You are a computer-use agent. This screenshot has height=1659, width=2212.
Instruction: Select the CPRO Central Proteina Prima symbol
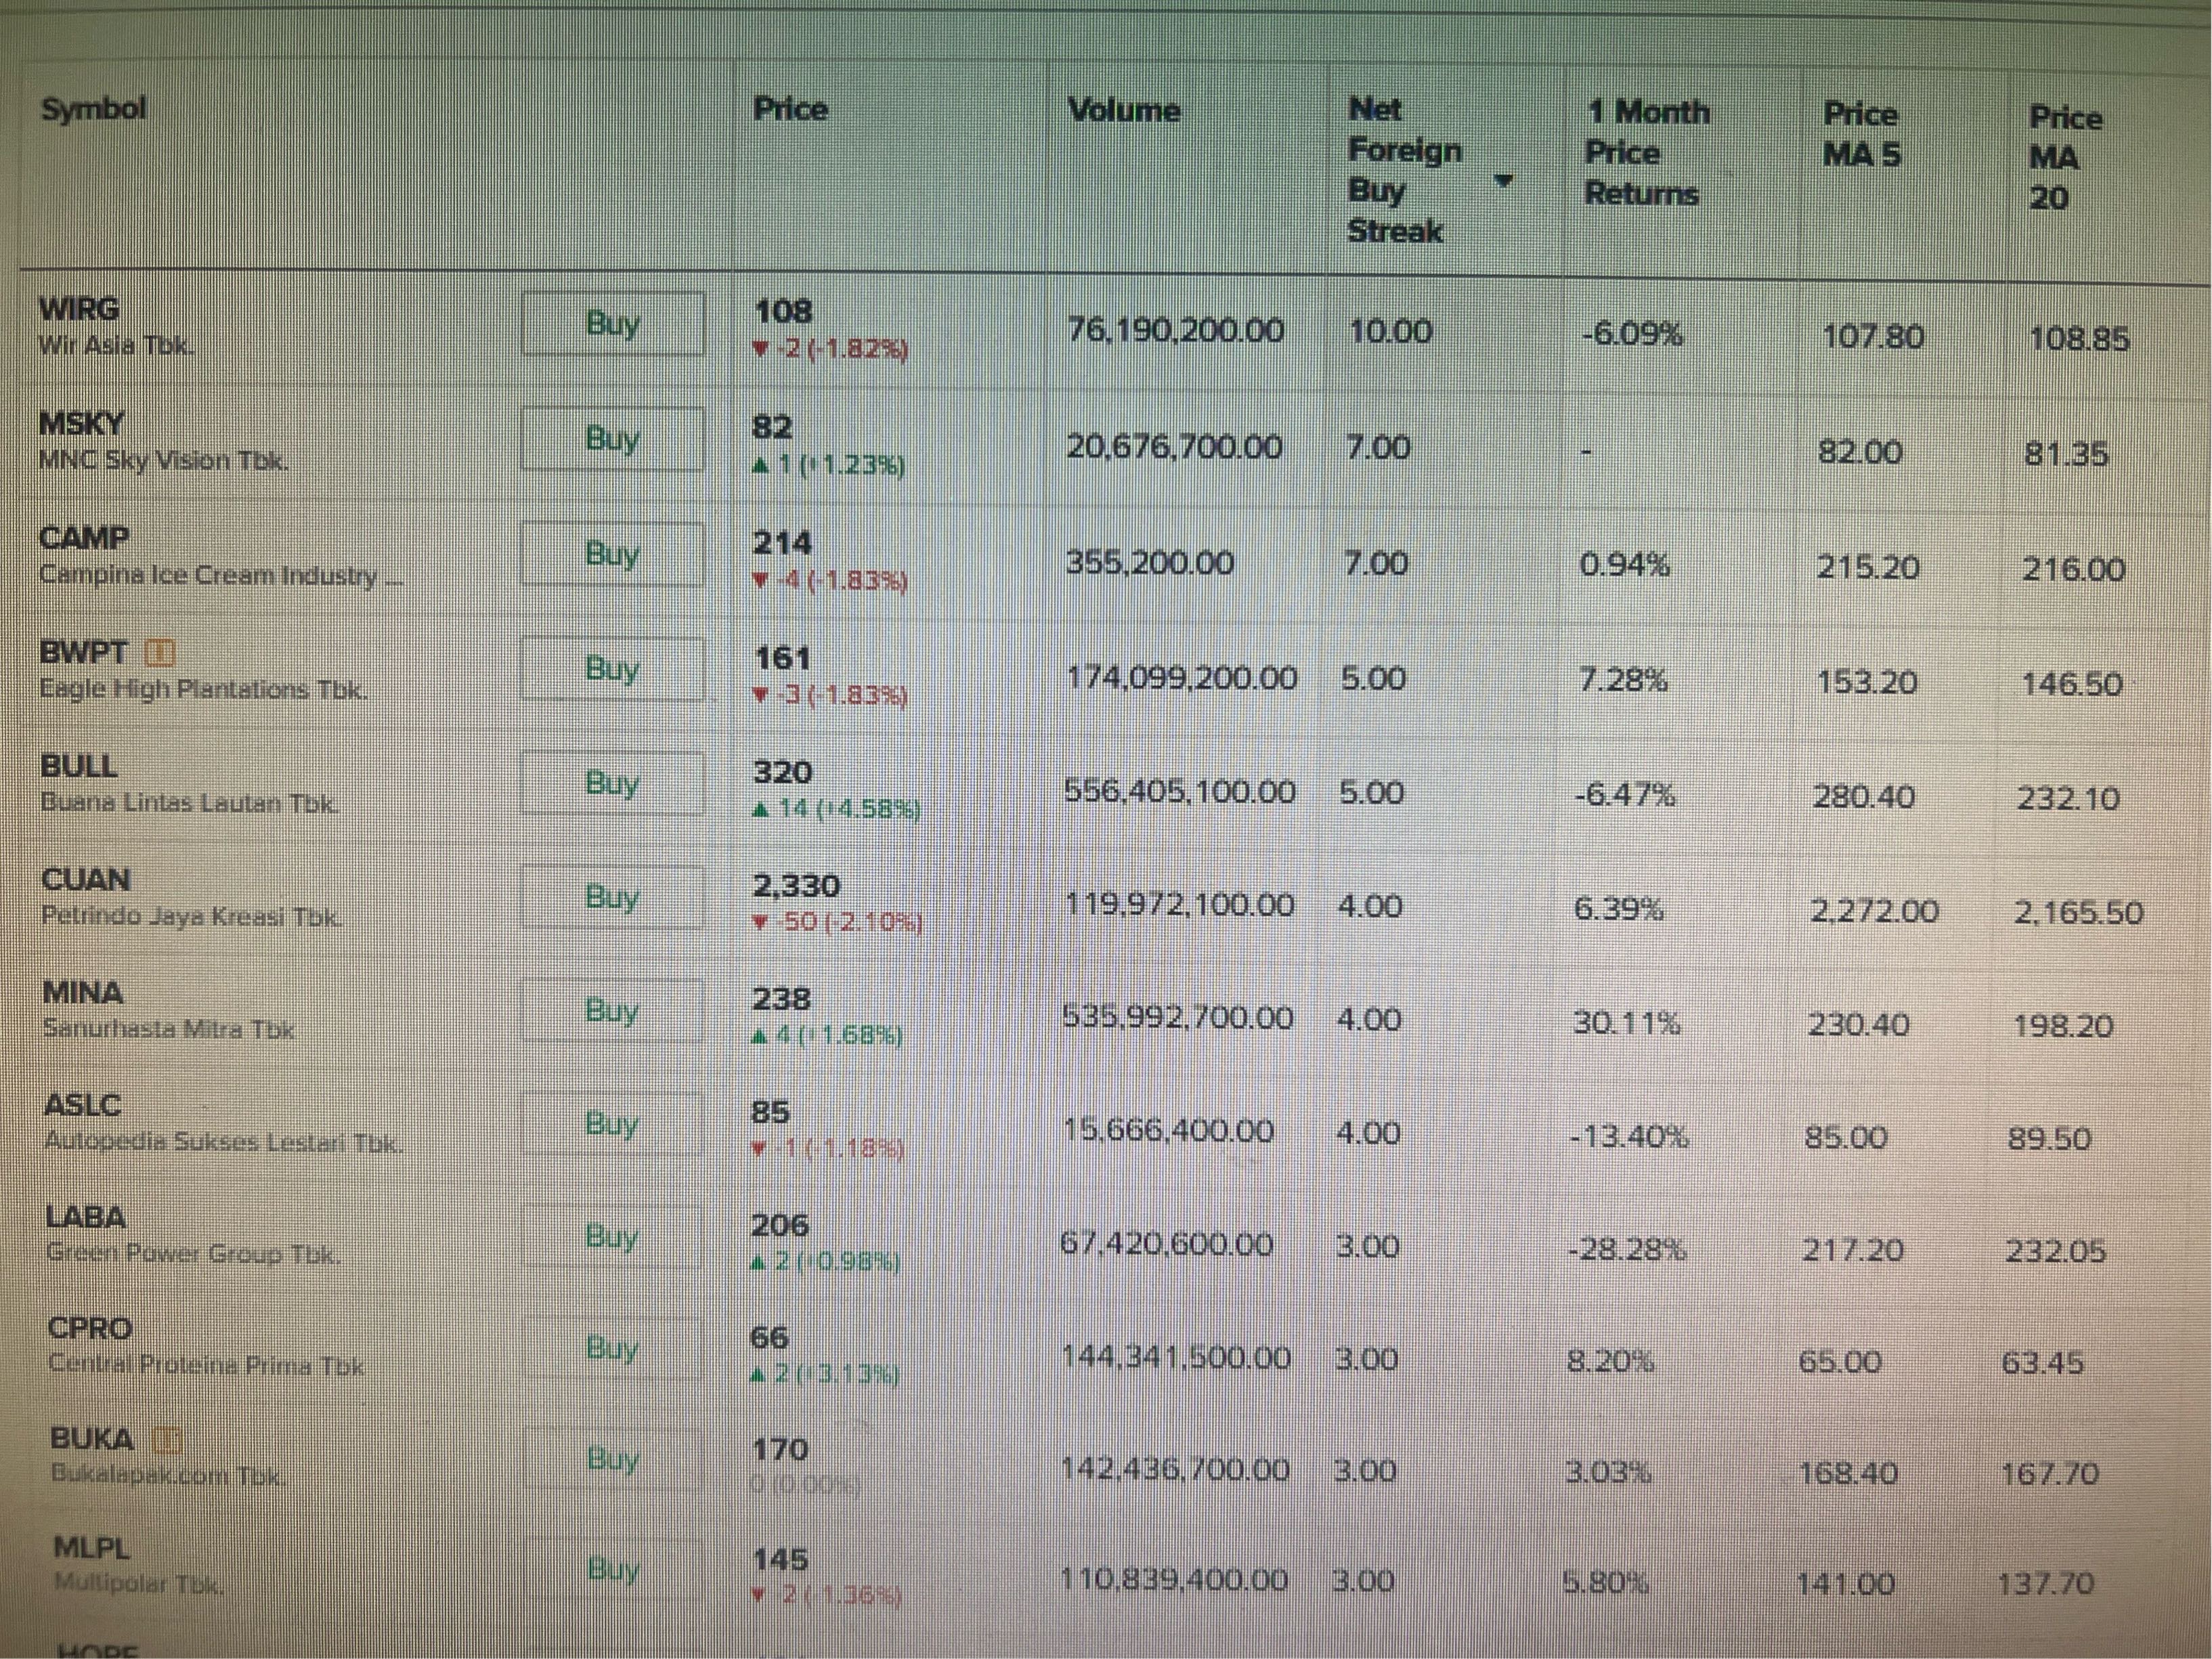tap(90, 1328)
